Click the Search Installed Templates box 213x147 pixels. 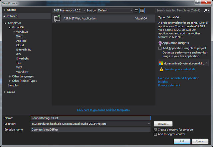click(180, 10)
